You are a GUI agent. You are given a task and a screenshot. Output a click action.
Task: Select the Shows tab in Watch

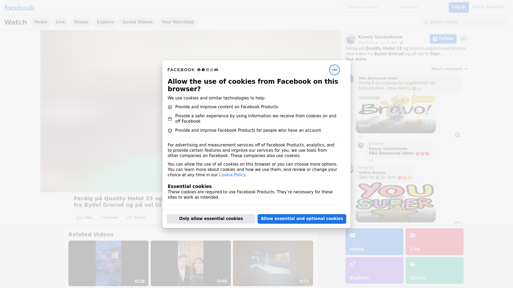(x=81, y=22)
